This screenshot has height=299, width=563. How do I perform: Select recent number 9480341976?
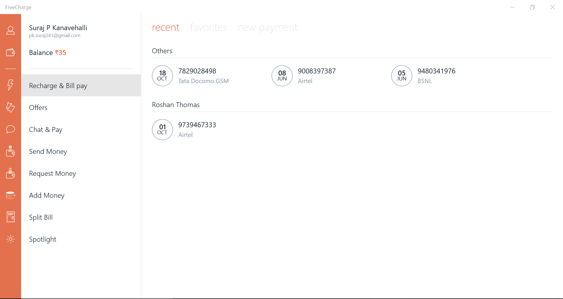tap(437, 71)
